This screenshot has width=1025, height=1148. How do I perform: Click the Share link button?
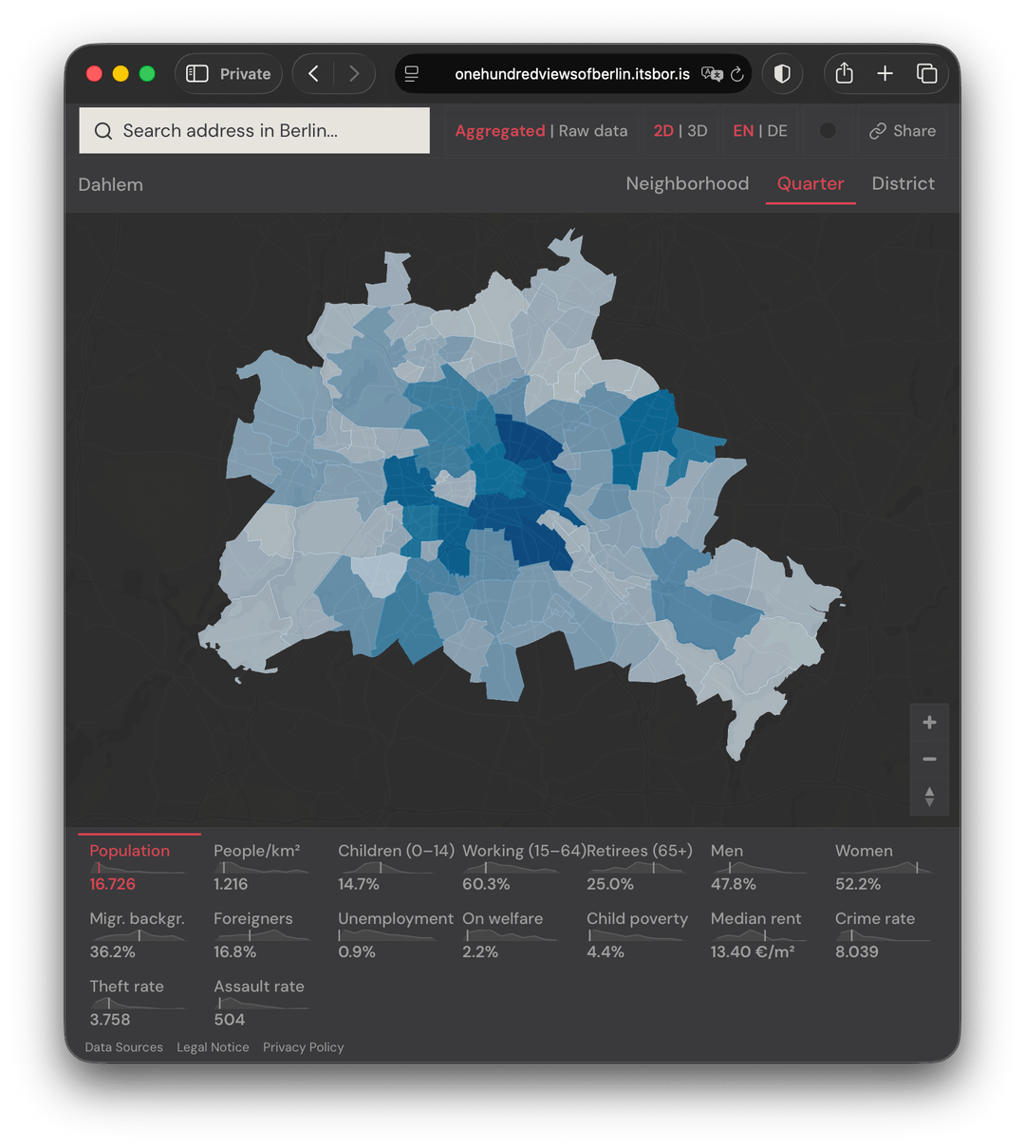pyautogui.click(x=903, y=131)
